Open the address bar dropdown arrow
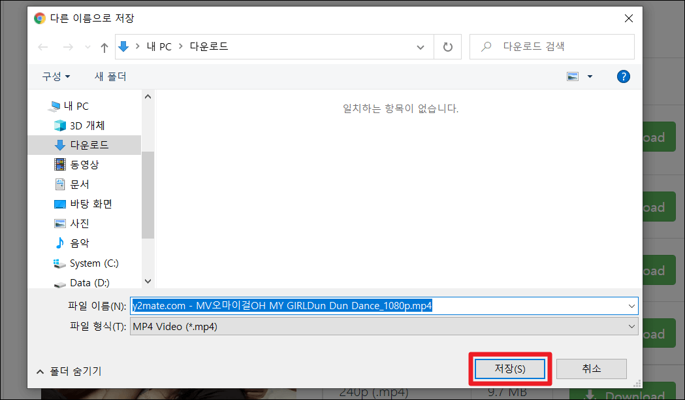This screenshot has height=400, width=685. [x=421, y=46]
